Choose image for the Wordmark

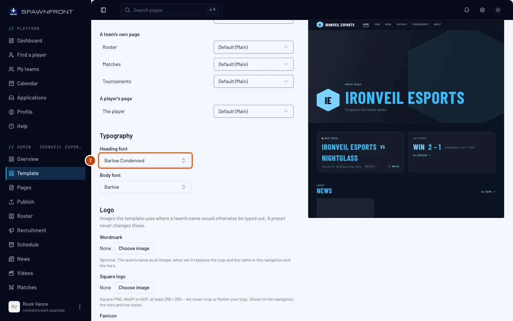coord(134,248)
